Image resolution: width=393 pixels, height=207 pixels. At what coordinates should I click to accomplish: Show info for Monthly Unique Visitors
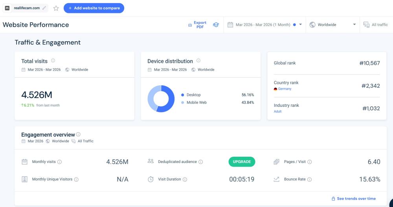click(x=76, y=180)
